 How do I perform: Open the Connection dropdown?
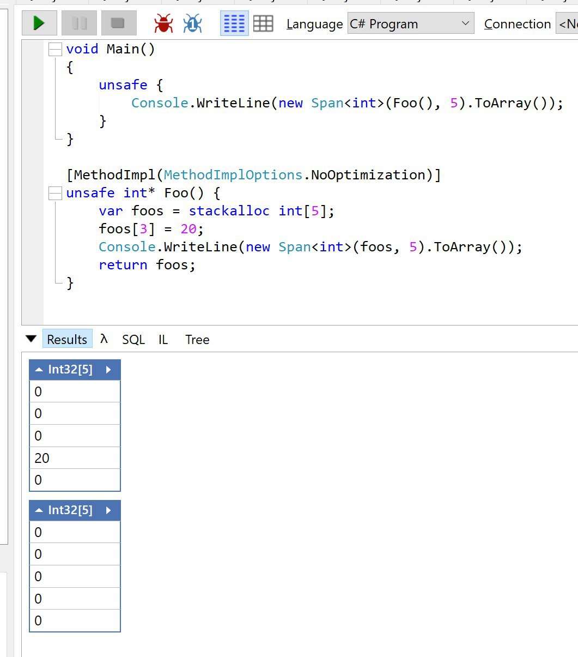(567, 24)
